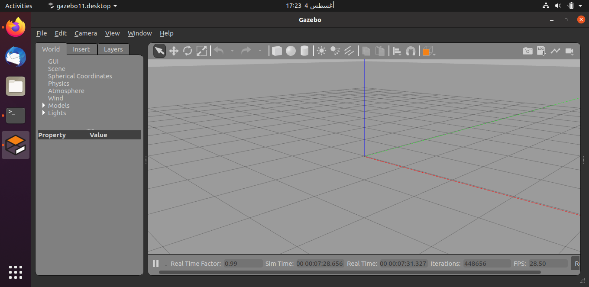Click the redo arrow in toolbar
The height and width of the screenshot is (287, 589).
tap(246, 51)
